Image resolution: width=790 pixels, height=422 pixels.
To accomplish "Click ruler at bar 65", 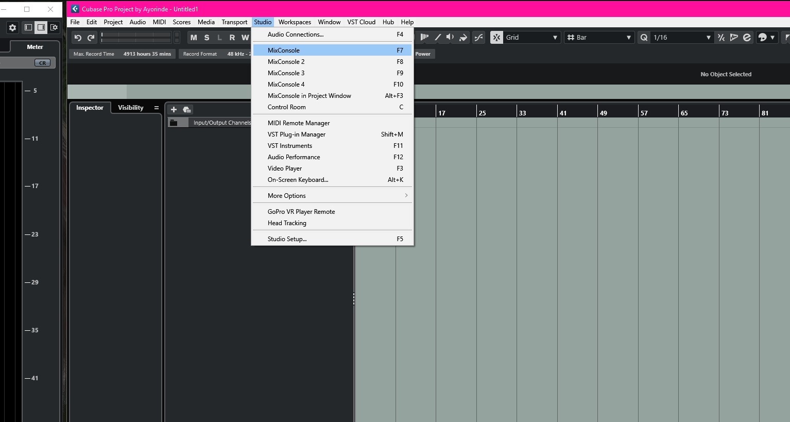I will coord(684,113).
